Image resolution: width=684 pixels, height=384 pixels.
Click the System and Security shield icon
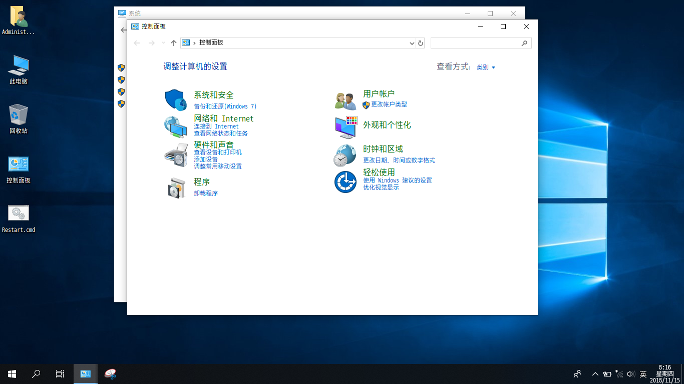click(175, 100)
